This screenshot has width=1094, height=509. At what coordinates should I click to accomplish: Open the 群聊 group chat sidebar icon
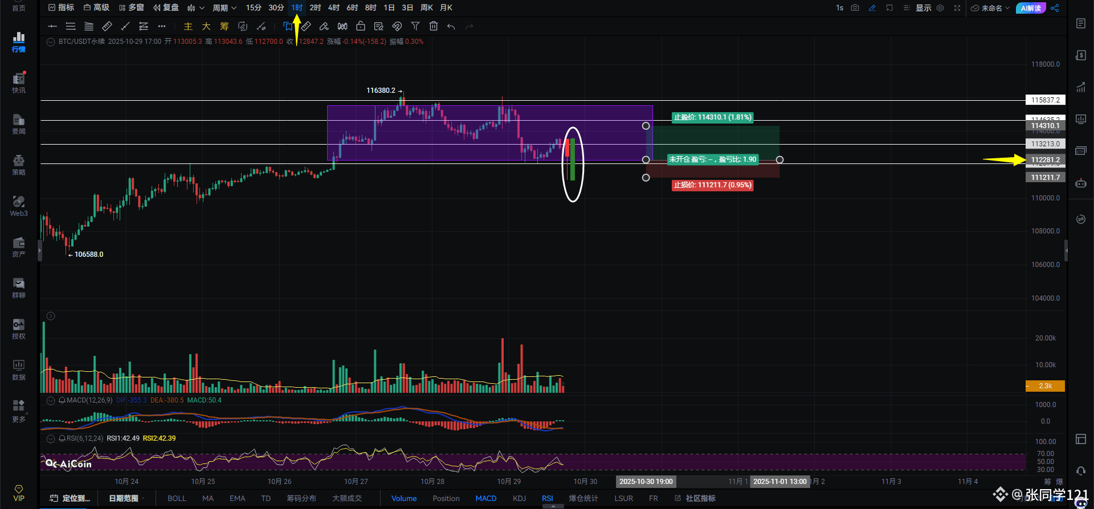(19, 288)
